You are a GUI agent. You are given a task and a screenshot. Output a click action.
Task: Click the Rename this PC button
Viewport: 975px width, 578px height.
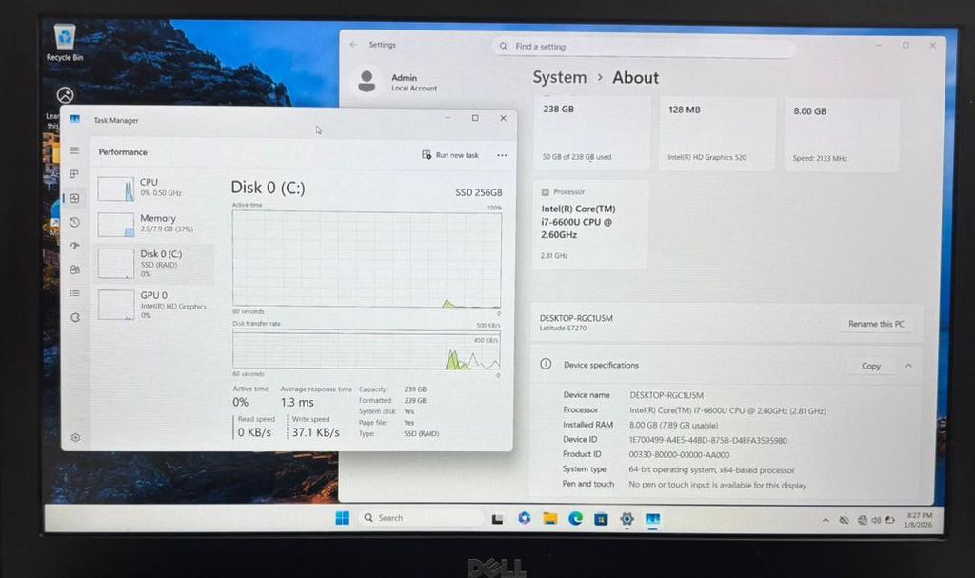[876, 324]
